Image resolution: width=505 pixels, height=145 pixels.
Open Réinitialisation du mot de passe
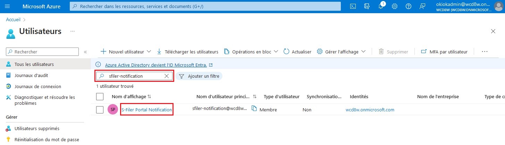click(x=47, y=139)
